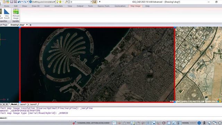Viewport: 222px width, 125px height.
Task: Click the Reload Image button
Action: click(x=16, y=14)
